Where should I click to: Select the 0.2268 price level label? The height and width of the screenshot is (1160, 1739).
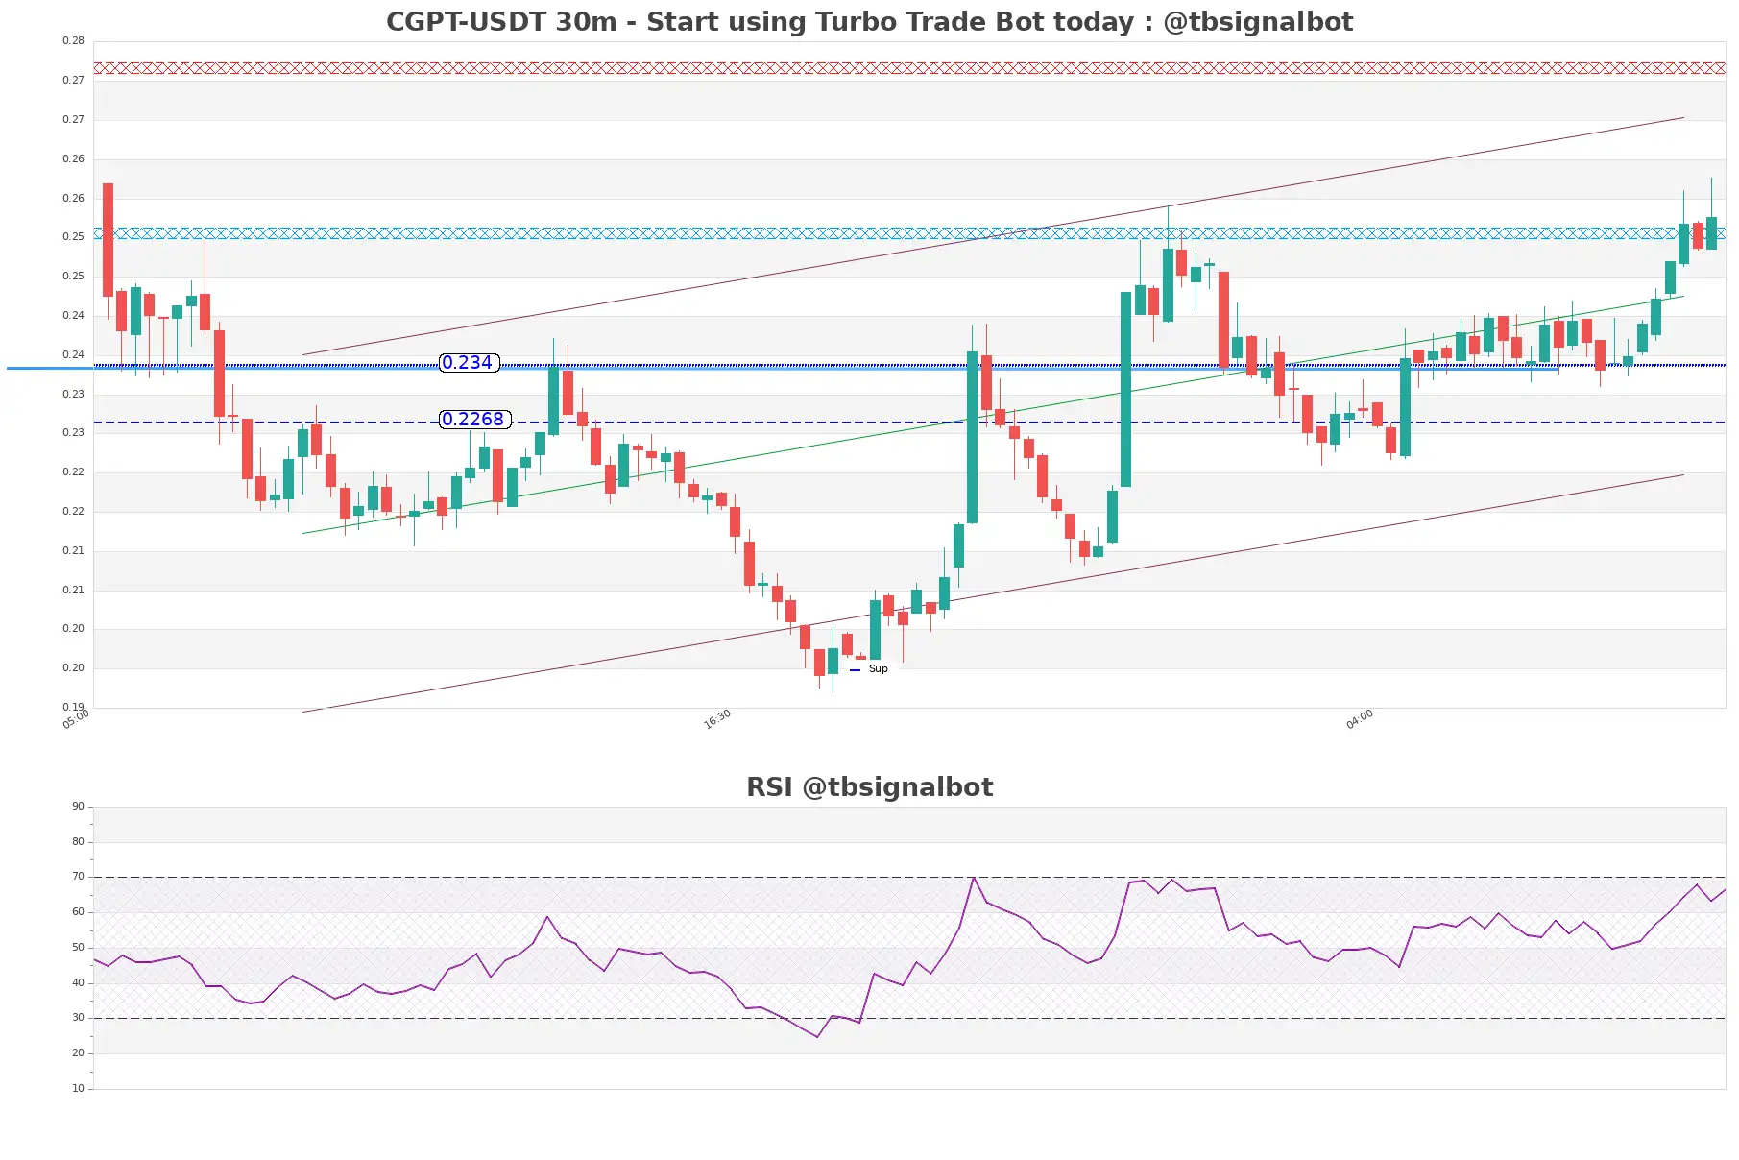[x=474, y=420]
